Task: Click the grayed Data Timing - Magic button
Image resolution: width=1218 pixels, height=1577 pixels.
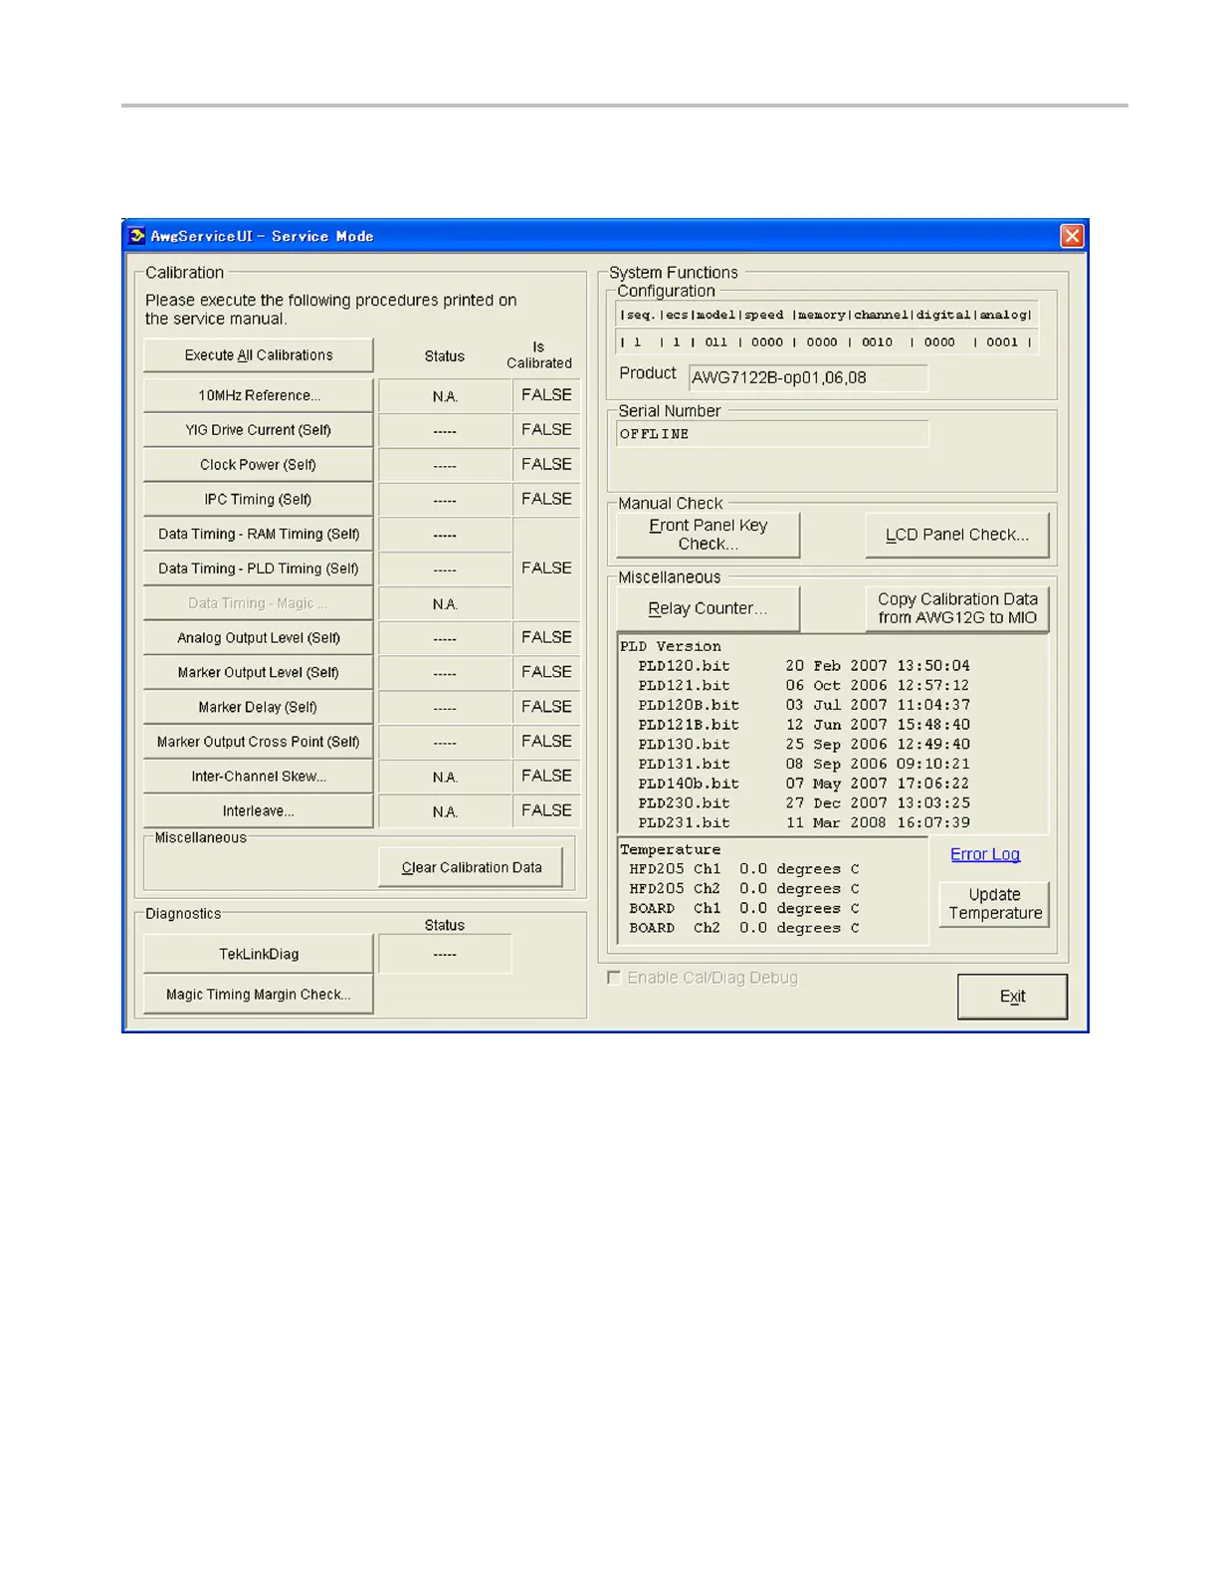Action: 259,603
